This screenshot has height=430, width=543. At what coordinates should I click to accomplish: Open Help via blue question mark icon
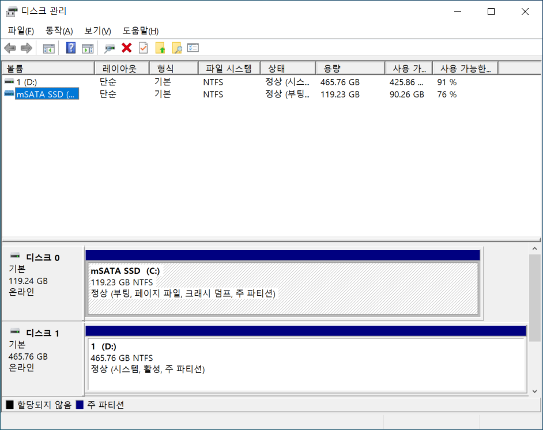pos(71,48)
